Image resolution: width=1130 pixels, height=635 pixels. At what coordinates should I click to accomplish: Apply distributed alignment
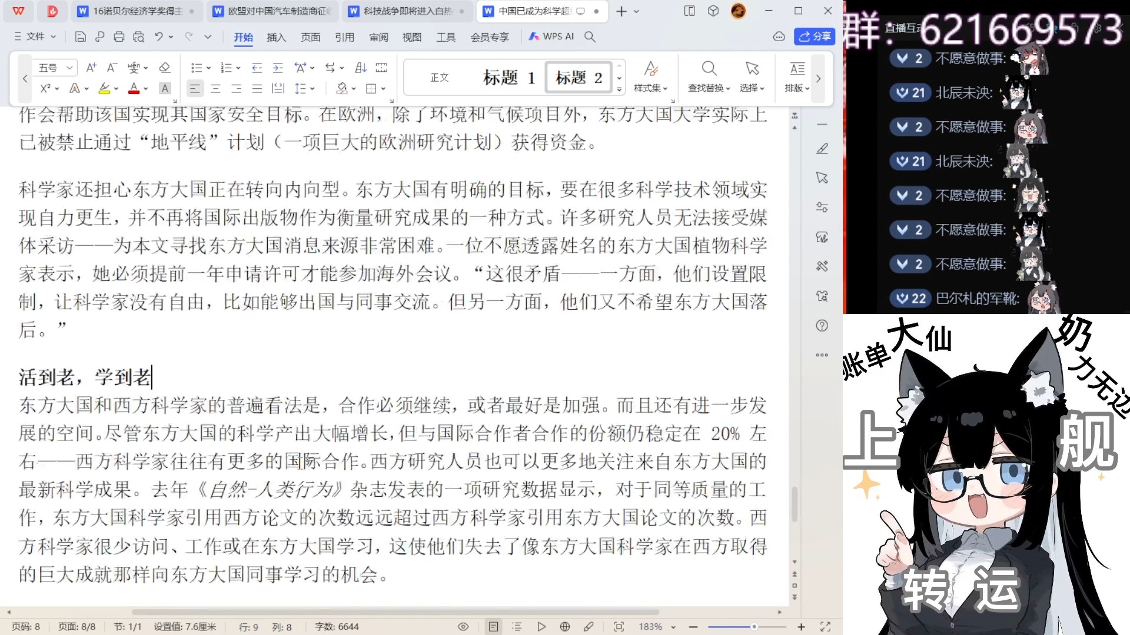click(x=278, y=88)
